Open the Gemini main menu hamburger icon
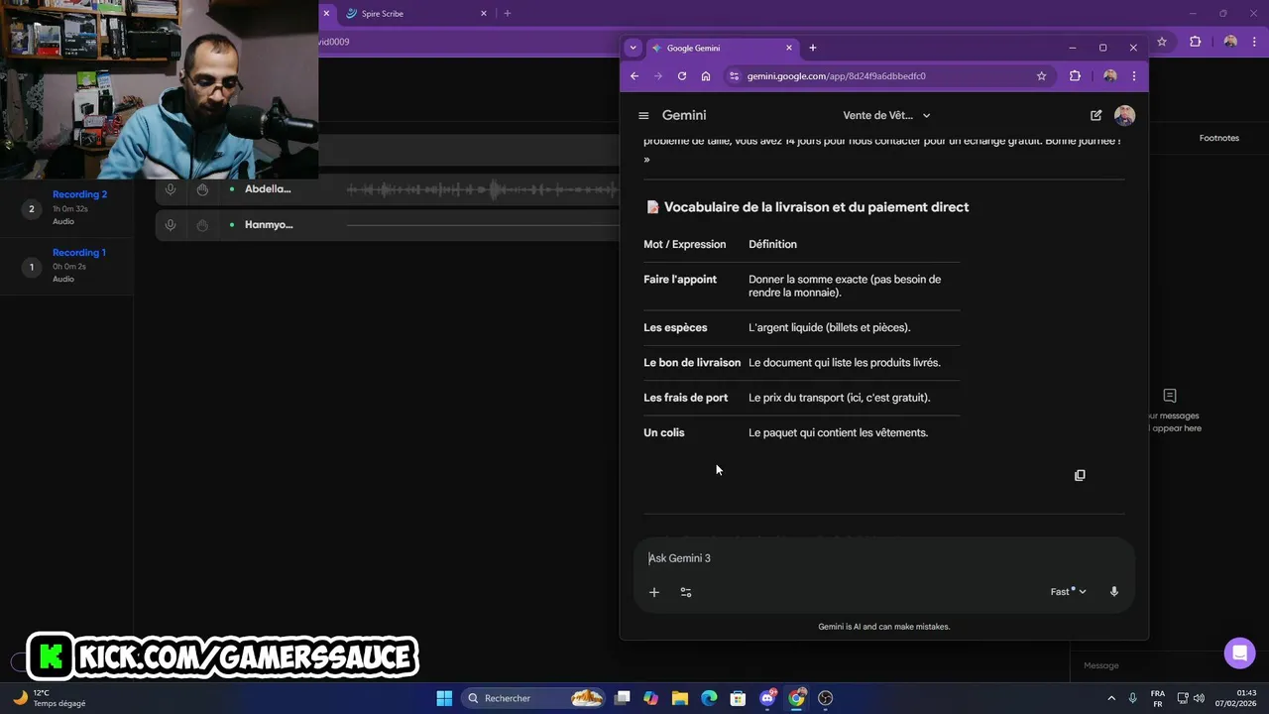The width and height of the screenshot is (1269, 714). click(x=643, y=116)
